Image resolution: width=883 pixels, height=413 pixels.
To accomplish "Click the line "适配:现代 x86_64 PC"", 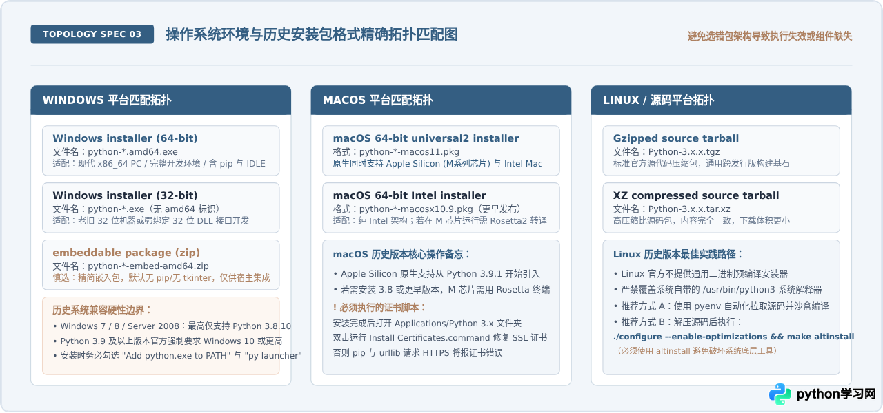I will click(159, 164).
